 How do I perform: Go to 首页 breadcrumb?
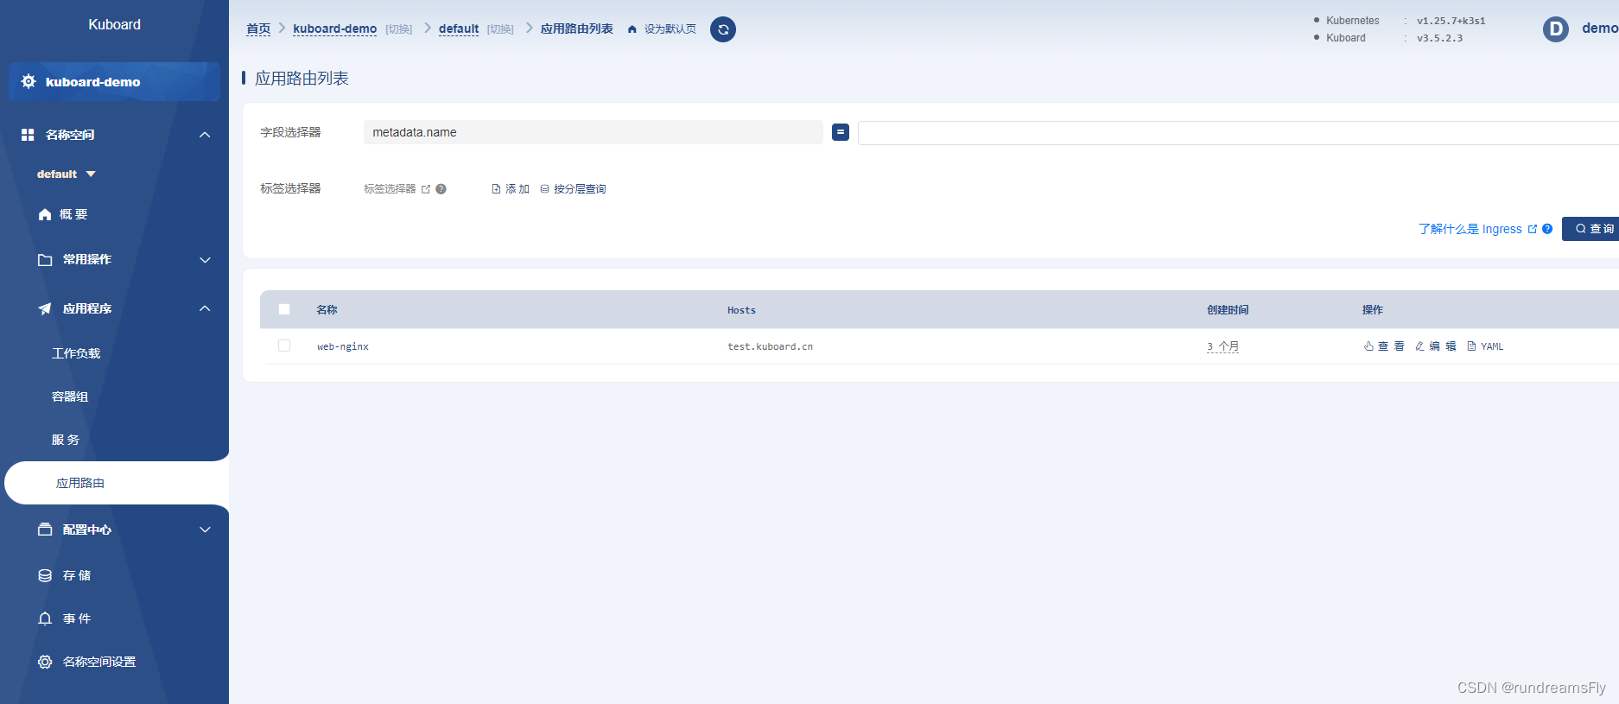click(258, 29)
